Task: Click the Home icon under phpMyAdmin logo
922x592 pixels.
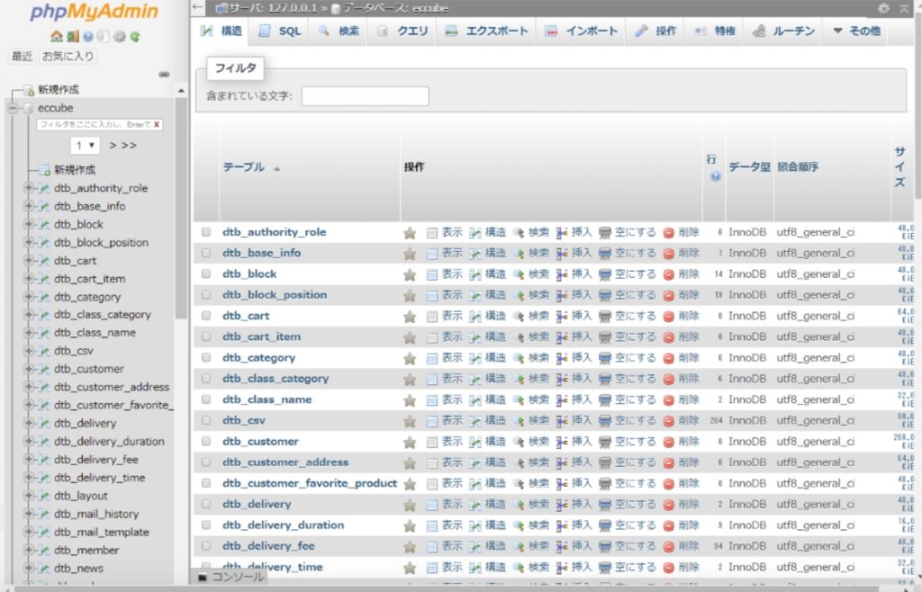Action: pyautogui.click(x=57, y=37)
